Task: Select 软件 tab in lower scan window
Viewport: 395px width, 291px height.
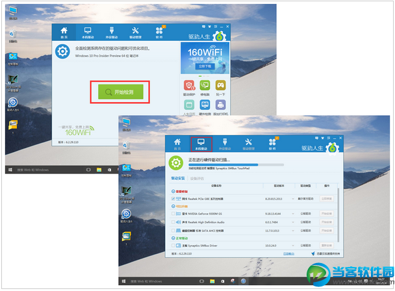Action: [x=272, y=144]
